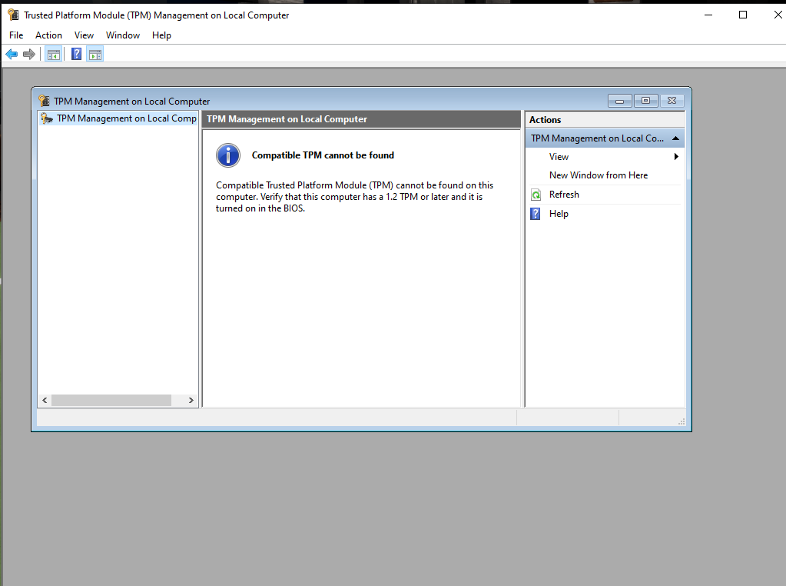The height and width of the screenshot is (586, 786).
Task: Restore the inner TPM Management child window
Action: 645,101
